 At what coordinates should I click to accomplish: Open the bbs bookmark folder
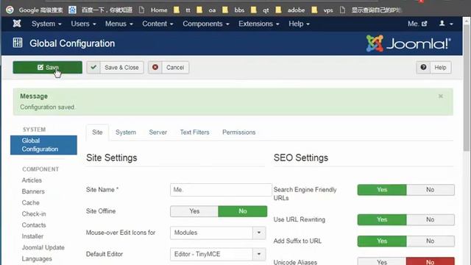233,10
